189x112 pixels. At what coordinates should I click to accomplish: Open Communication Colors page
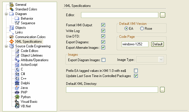[30, 37]
